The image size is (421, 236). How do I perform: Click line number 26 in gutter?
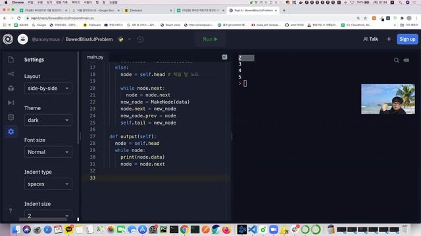click(92, 130)
